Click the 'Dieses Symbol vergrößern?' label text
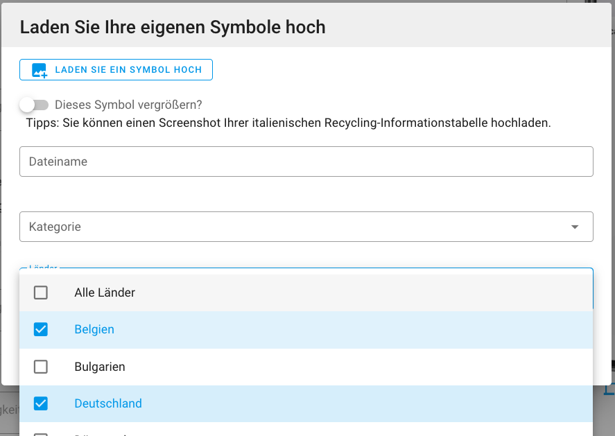The height and width of the screenshot is (436, 615). tap(128, 105)
